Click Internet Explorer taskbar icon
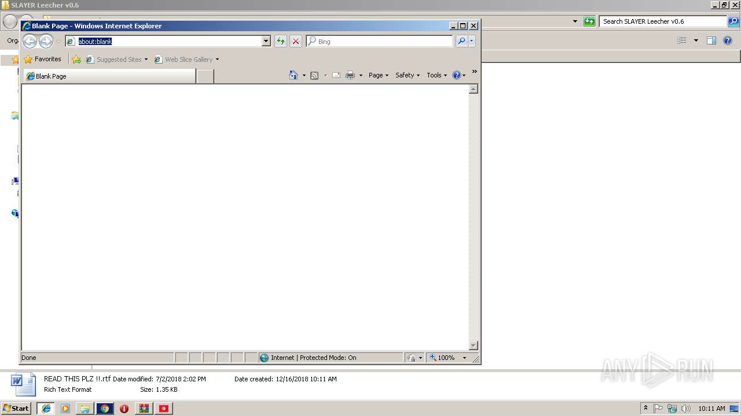The height and width of the screenshot is (416, 741). [x=46, y=408]
